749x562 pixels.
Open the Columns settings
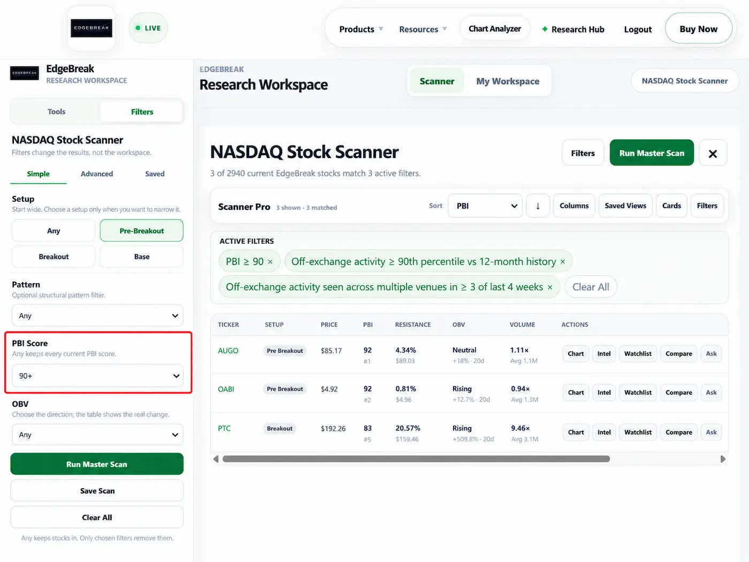tap(574, 206)
